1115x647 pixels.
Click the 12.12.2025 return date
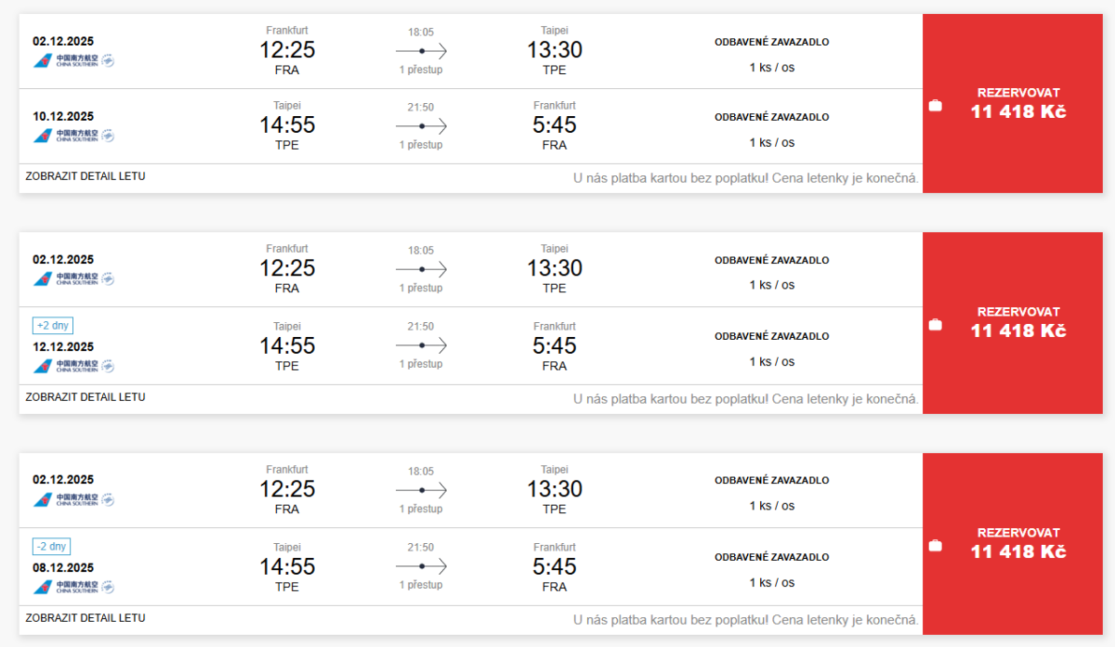point(63,347)
